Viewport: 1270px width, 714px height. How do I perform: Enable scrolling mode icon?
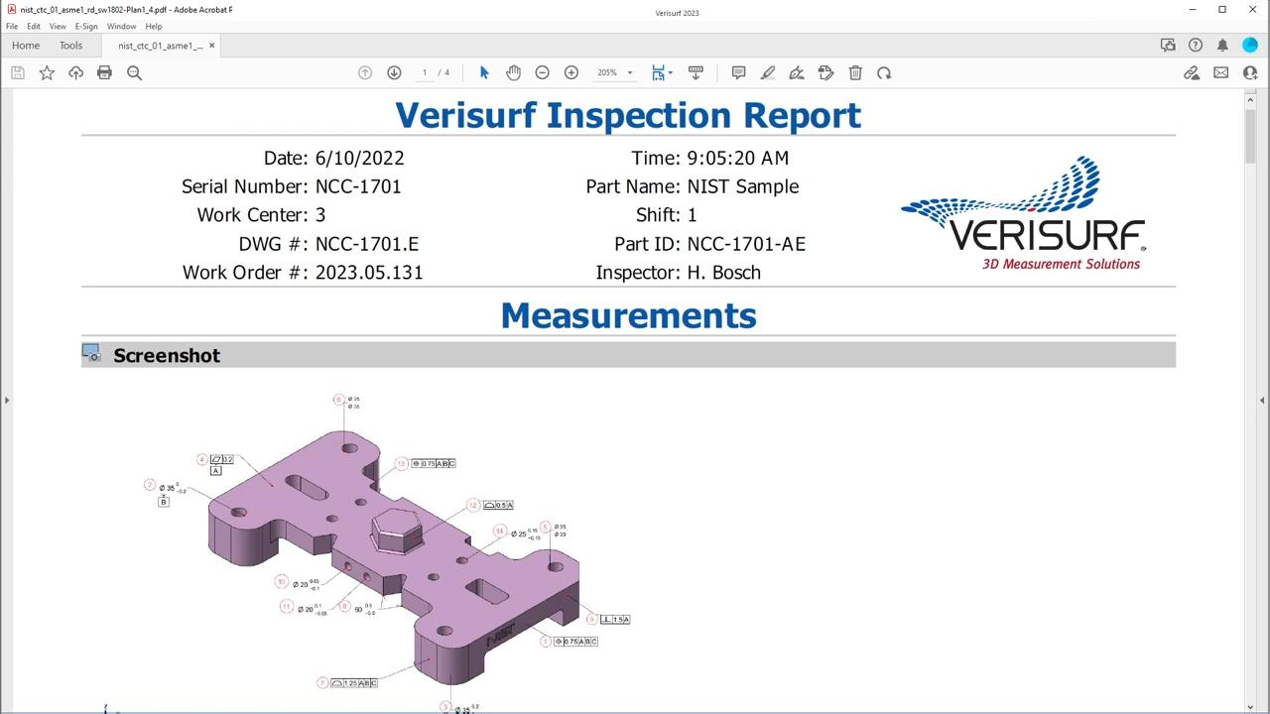click(696, 72)
